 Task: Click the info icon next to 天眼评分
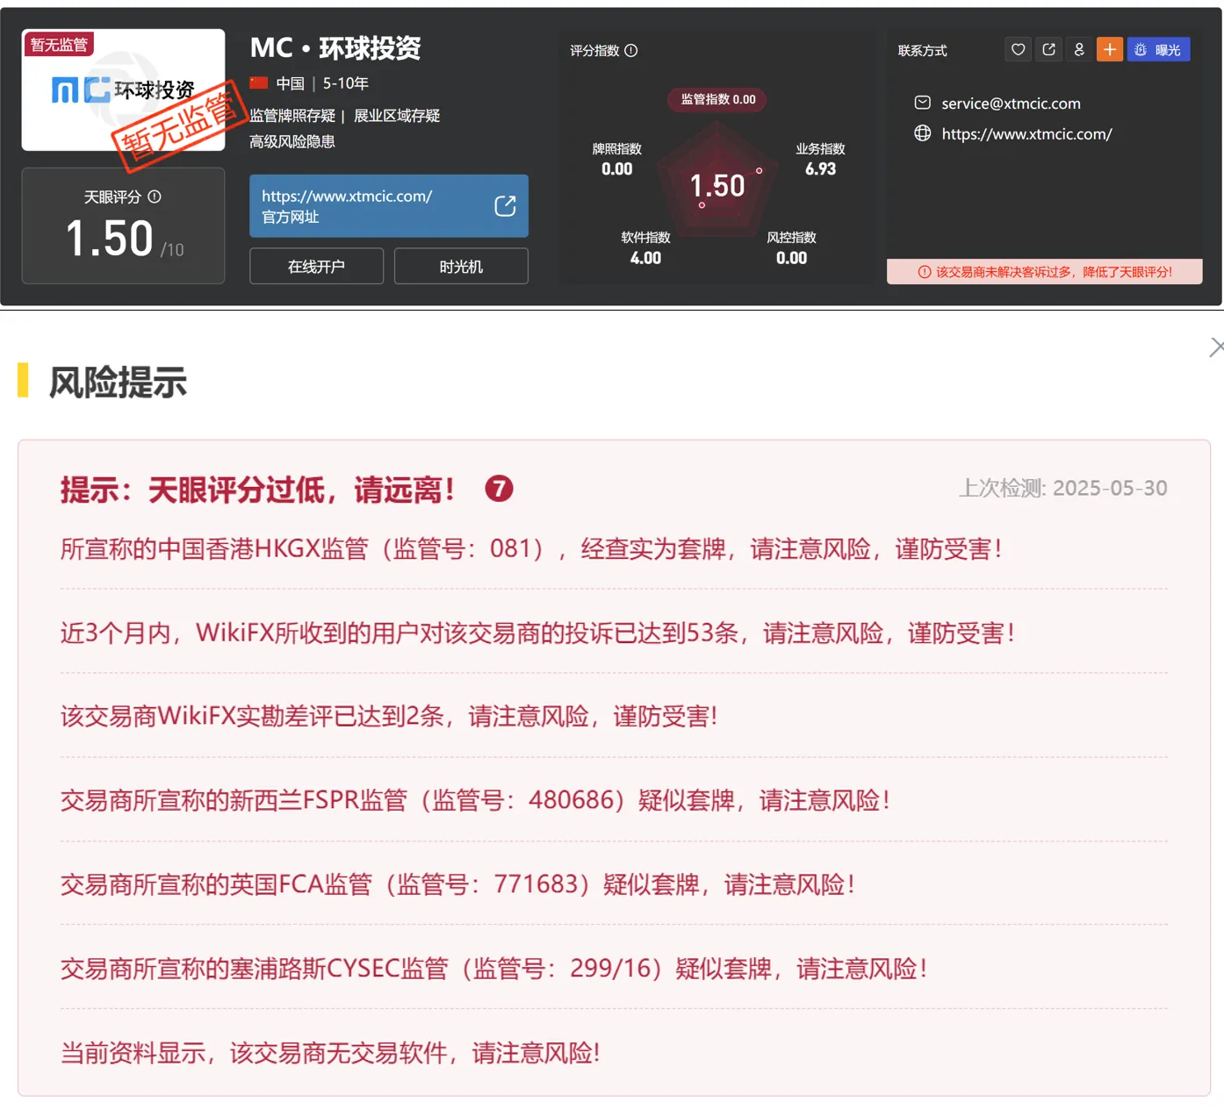[x=155, y=197]
